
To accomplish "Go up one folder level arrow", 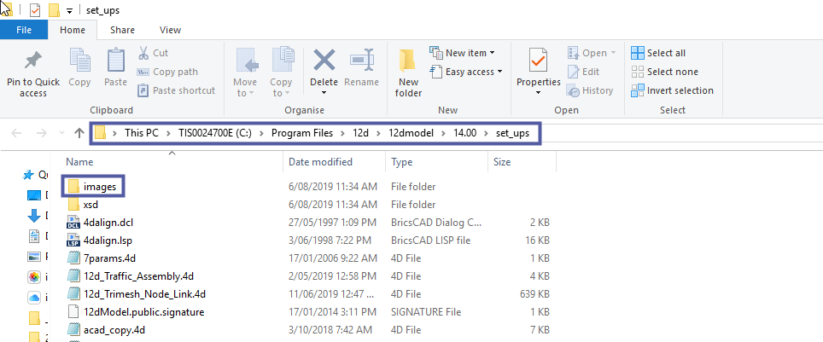I will click(x=79, y=133).
